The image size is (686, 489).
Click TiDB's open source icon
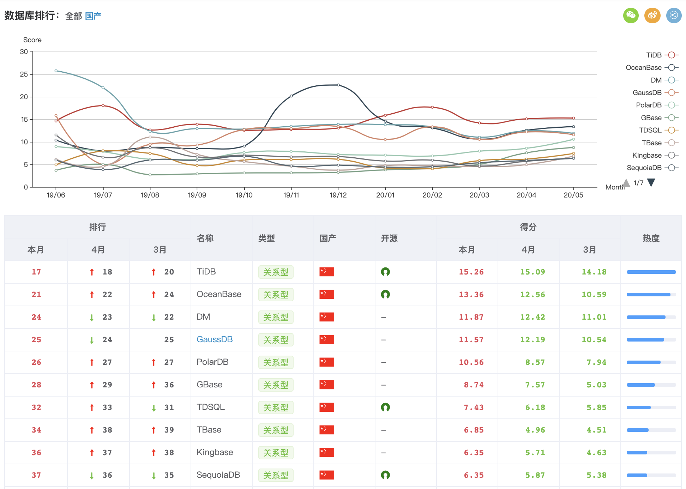385,272
